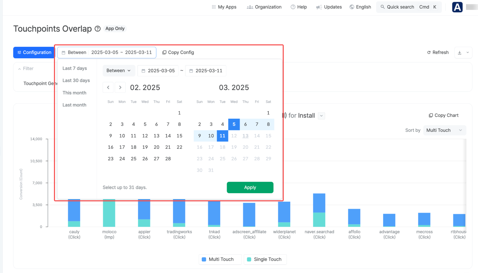The image size is (478, 273).
Task: Select March 5 in the calendar
Action: 234,124
